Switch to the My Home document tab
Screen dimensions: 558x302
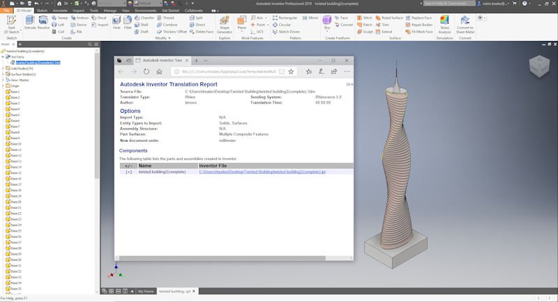tap(146, 292)
